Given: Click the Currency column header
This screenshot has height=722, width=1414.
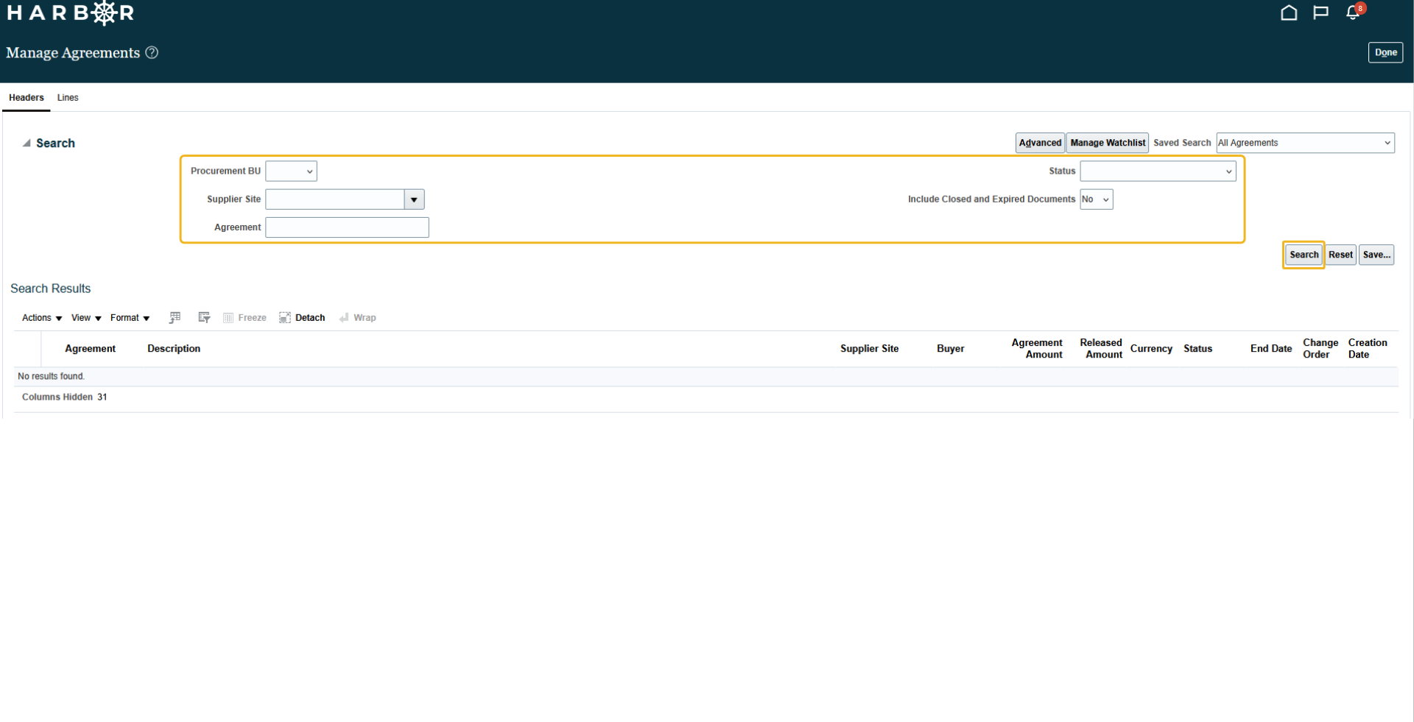Looking at the screenshot, I should (x=1151, y=349).
